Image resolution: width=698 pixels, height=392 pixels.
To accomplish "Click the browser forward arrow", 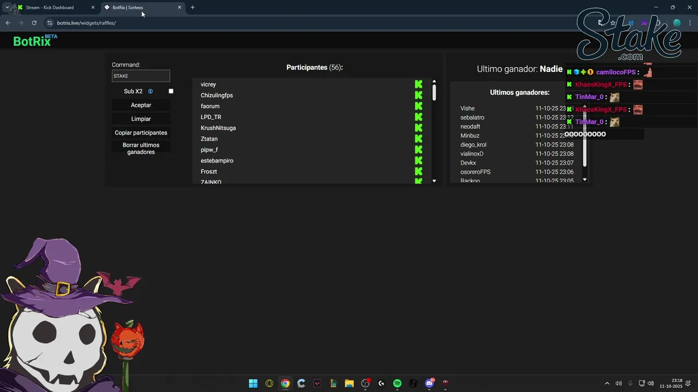I will click(21, 23).
